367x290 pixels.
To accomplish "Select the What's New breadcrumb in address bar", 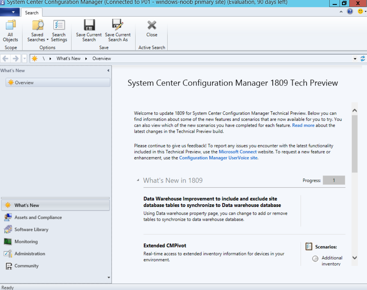I will tap(68, 59).
